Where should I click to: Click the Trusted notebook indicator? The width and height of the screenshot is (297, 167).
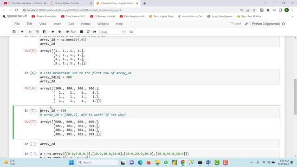coord(236,24)
